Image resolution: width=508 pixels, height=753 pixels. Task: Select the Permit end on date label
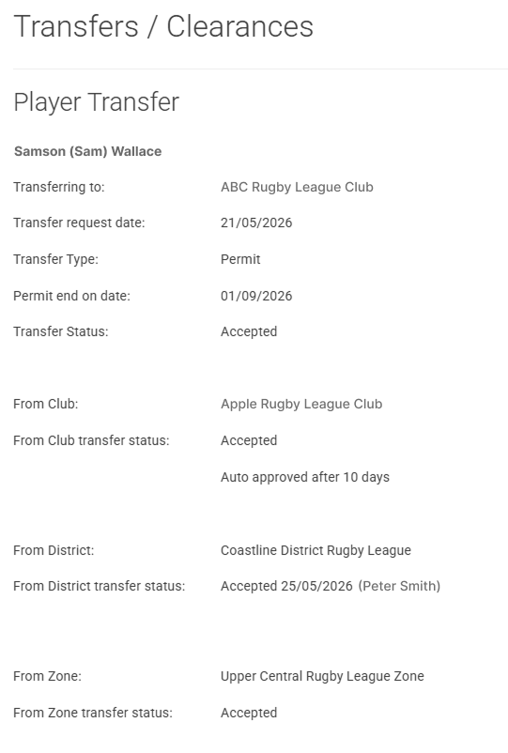pos(71,296)
